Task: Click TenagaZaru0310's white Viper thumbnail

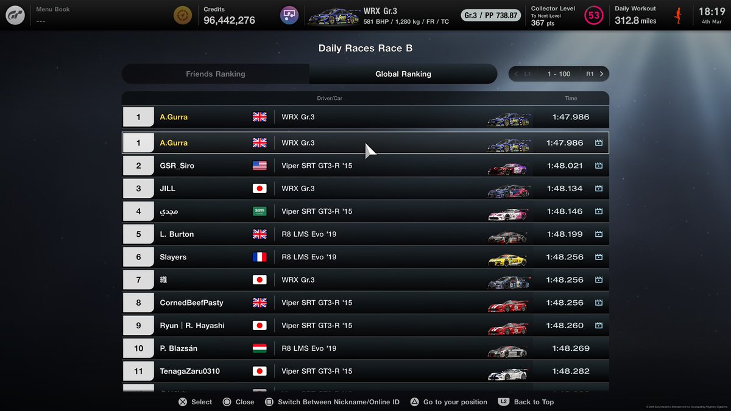Action: 508,373
